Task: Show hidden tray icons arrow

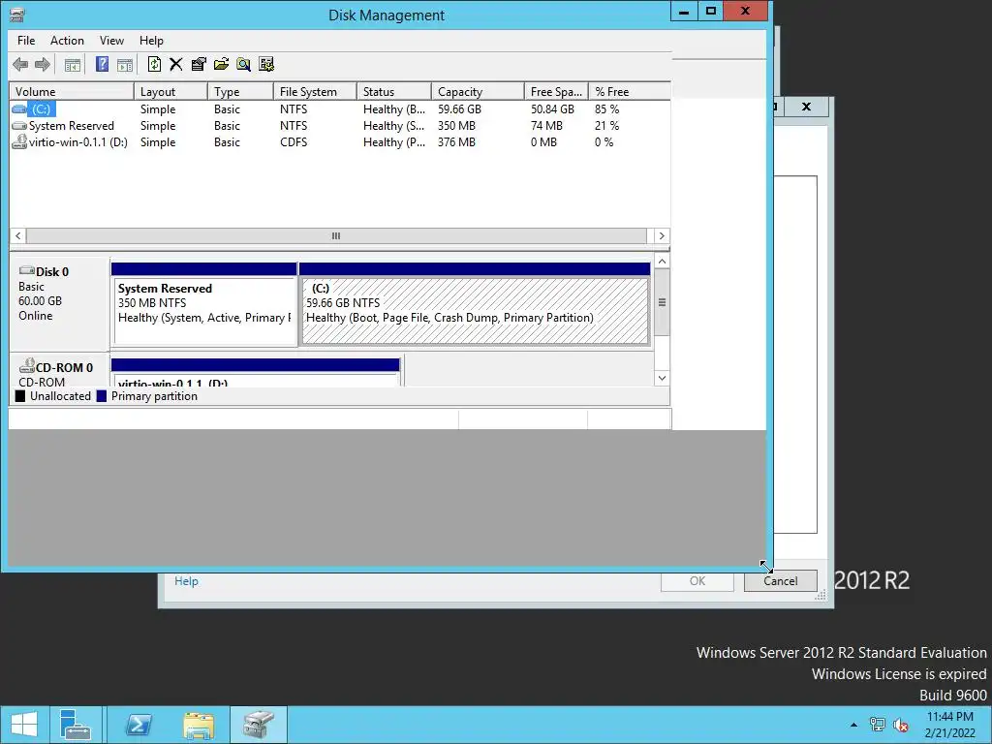Action: click(854, 725)
